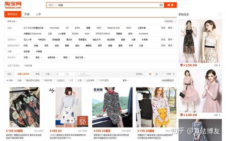Click shield icon beside ¥149.00 price
Image resolution: width=226 pixels, height=141 pixels.
181,115
